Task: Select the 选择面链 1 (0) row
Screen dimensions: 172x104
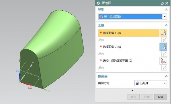Action: click(128, 33)
